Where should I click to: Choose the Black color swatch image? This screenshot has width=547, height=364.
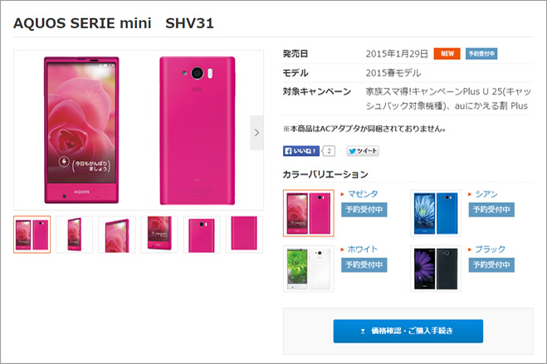point(436,269)
